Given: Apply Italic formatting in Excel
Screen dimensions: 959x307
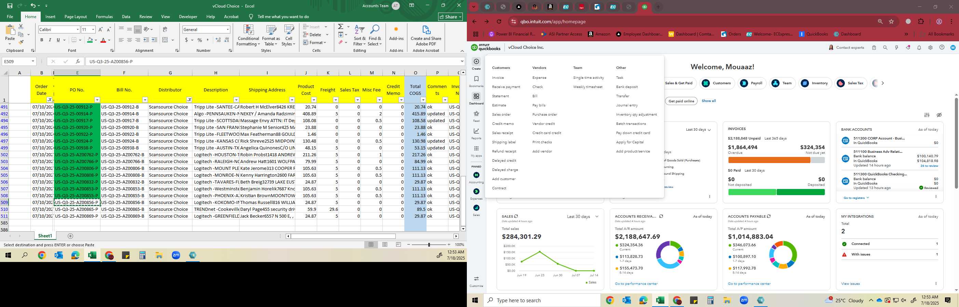Looking at the screenshot, I should click(50, 40).
